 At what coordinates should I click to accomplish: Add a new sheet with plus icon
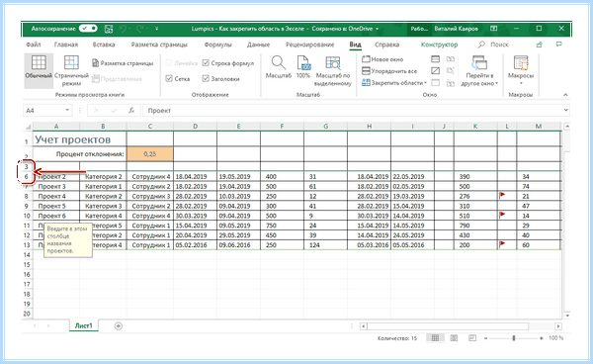(119, 325)
